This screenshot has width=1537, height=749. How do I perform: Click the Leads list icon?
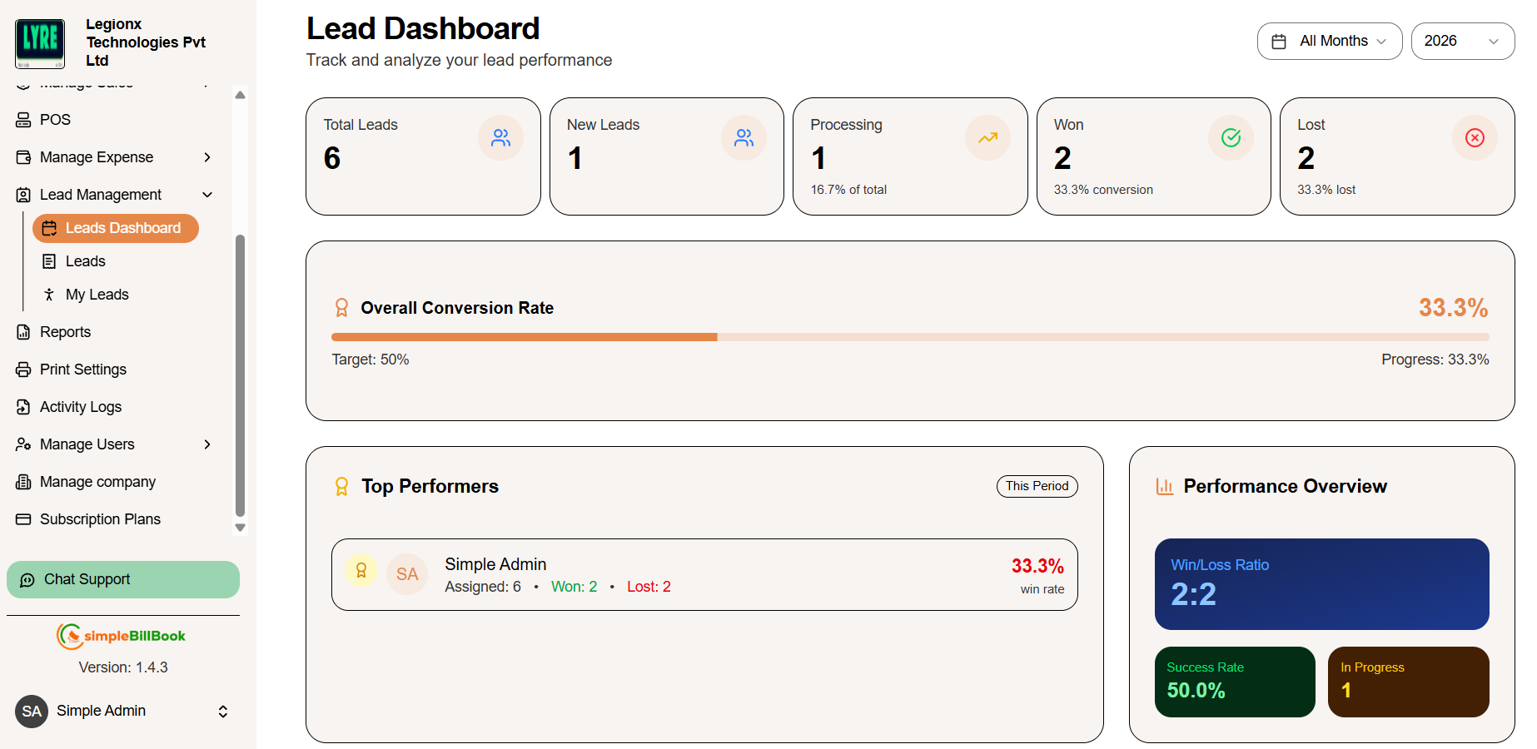(49, 261)
